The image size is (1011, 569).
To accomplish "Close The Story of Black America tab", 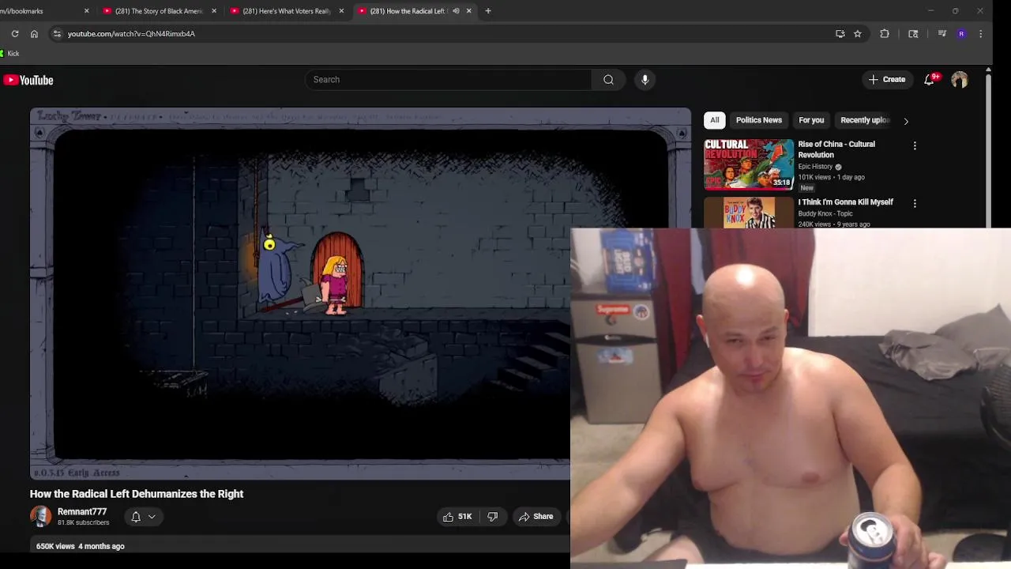I will (x=214, y=11).
